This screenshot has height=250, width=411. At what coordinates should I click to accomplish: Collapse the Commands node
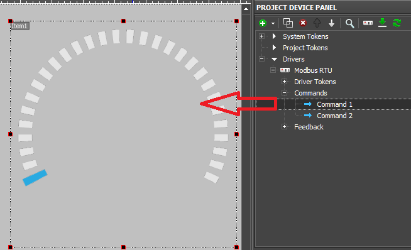pyautogui.click(x=285, y=93)
